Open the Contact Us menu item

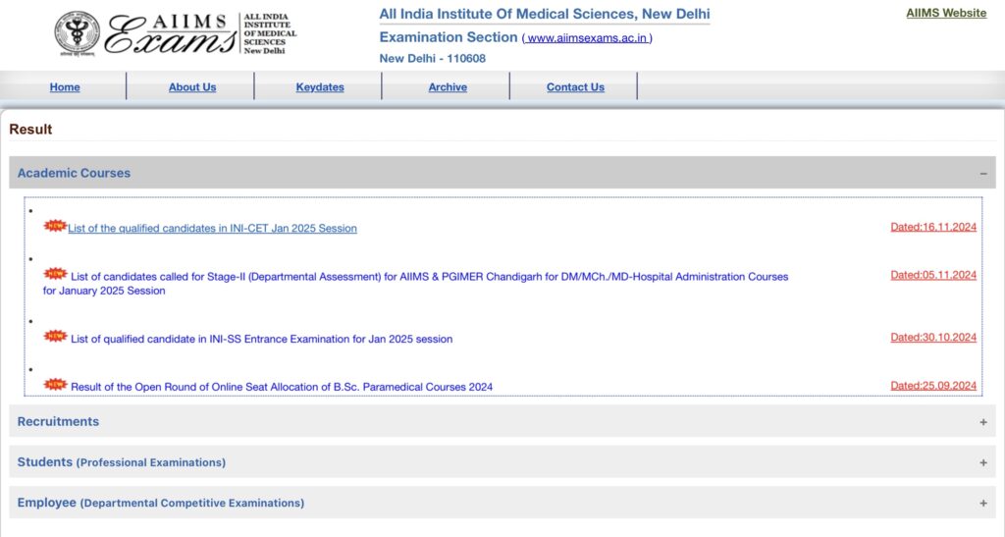[x=575, y=87]
